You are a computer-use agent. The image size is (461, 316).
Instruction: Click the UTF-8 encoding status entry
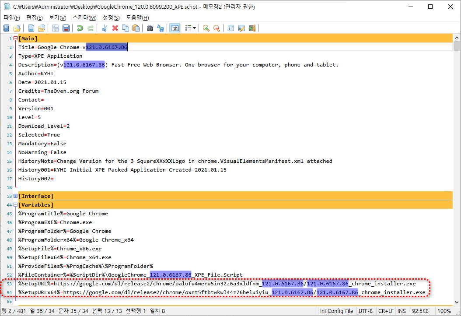pos(366,311)
